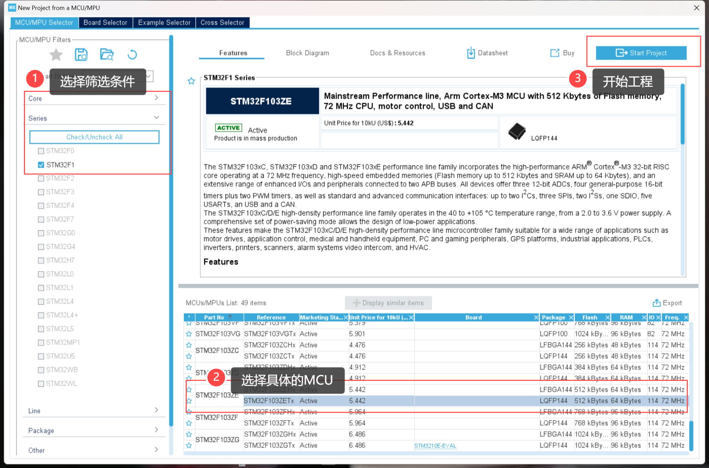Open the STM3210E-EVAL board link
This screenshot has width=709, height=468.
[435, 446]
